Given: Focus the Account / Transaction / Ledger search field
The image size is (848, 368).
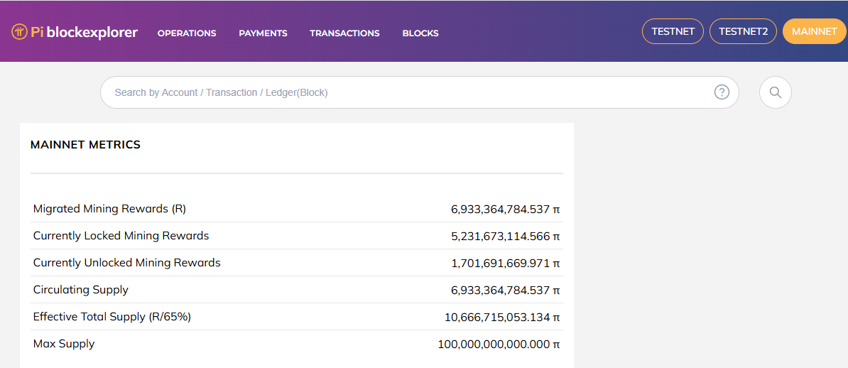Looking at the screenshot, I should (405, 92).
